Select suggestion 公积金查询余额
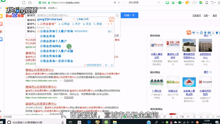This screenshot has height=124, width=220. click(x=51, y=56)
